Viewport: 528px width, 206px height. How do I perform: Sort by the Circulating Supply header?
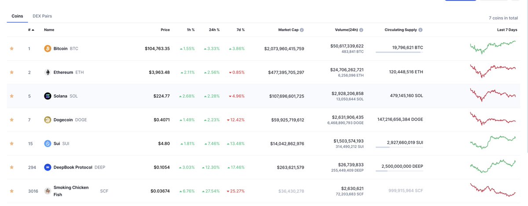tap(400, 30)
